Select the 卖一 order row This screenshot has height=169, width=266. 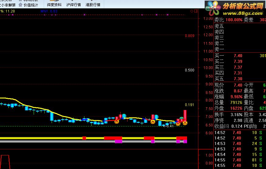(240, 50)
